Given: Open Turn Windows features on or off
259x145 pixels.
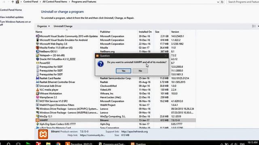Looking at the screenshot, I should pyautogui.click(x=15, y=23).
